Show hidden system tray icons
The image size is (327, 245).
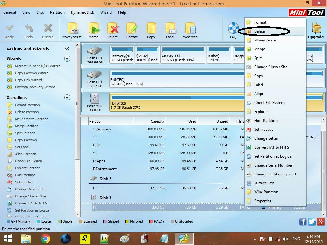(255, 239)
